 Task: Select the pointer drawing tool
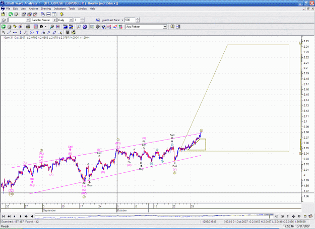pyautogui.click(x=4, y=33)
